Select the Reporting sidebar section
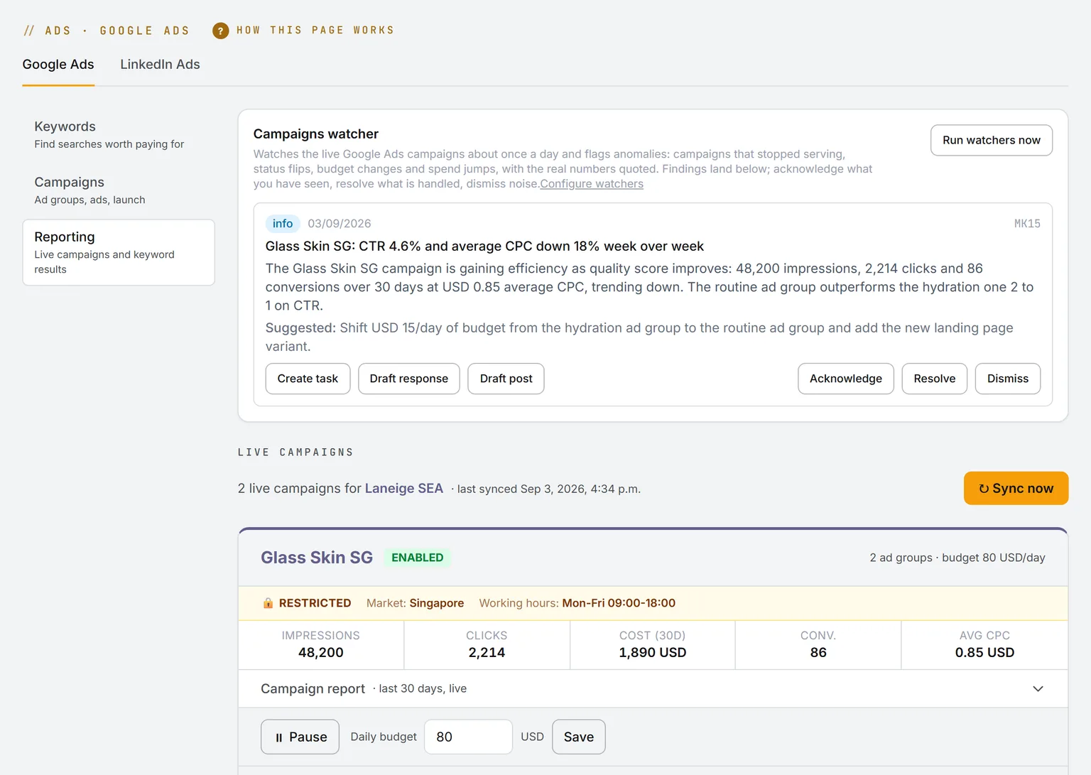The image size is (1091, 775). (119, 252)
